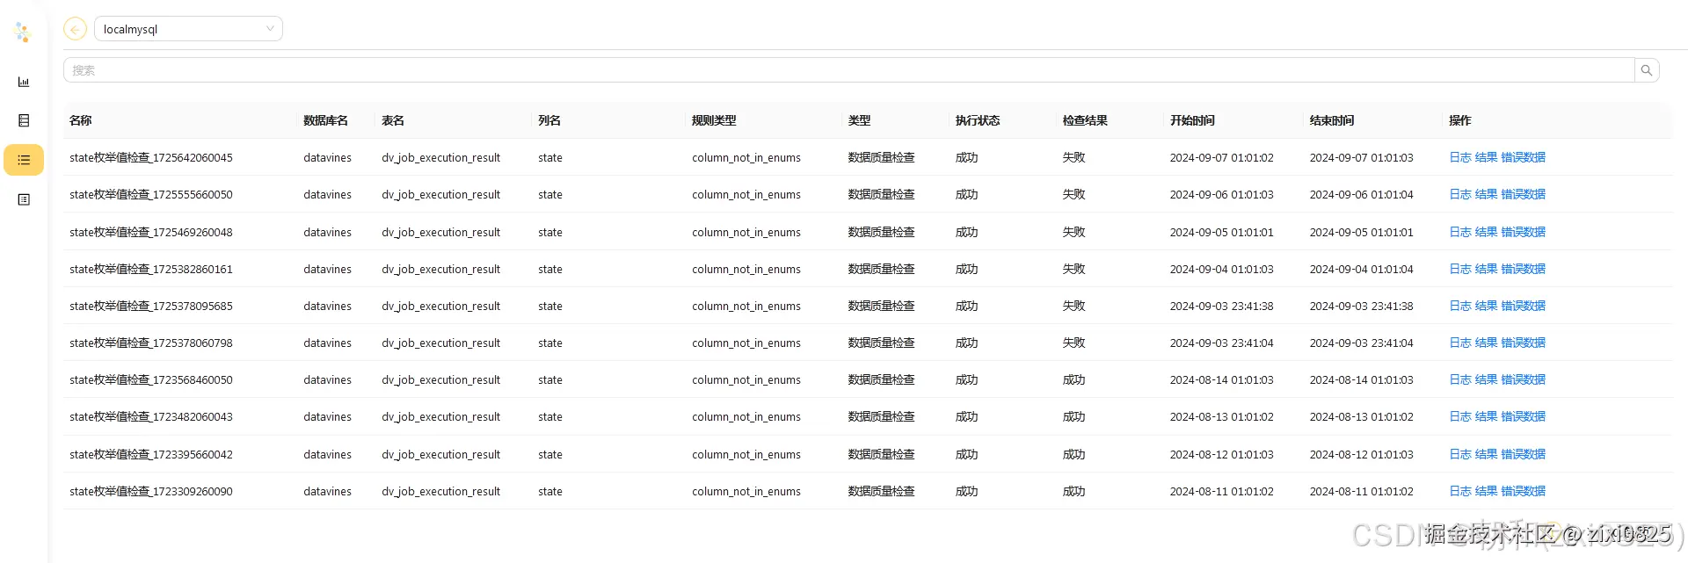Open 错误数据 for job 1723309260090
This screenshot has height=563, width=1688.
coord(1524,491)
